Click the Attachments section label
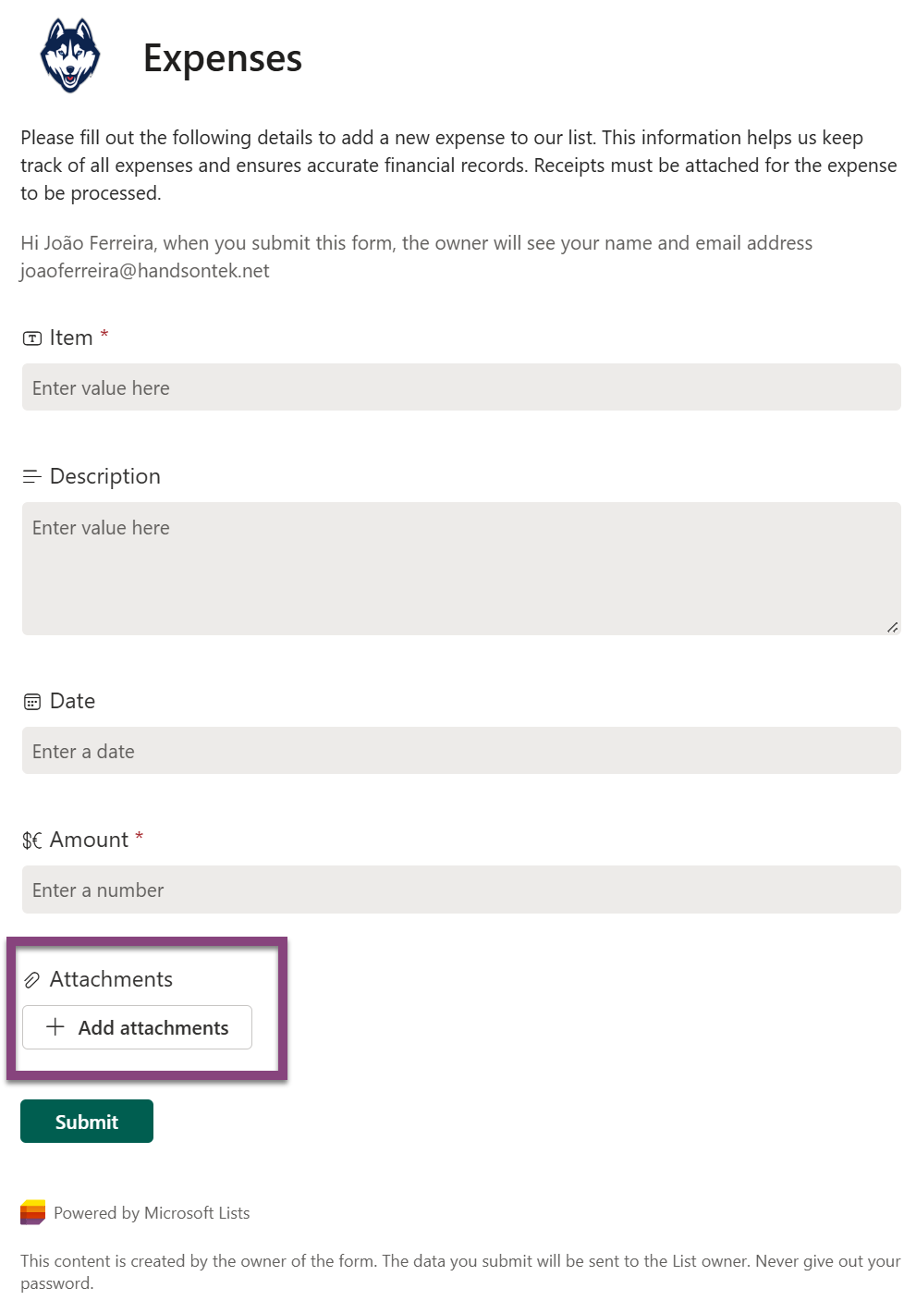 [111, 979]
